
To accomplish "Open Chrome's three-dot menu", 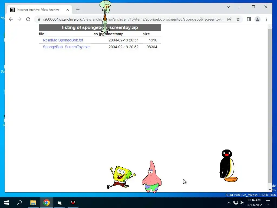I will (x=266, y=19).
